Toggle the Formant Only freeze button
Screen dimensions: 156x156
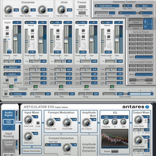(82, 7)
